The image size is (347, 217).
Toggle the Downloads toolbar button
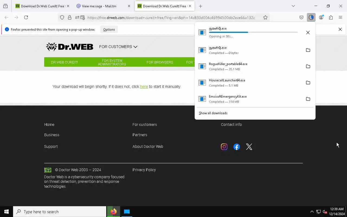311,17
